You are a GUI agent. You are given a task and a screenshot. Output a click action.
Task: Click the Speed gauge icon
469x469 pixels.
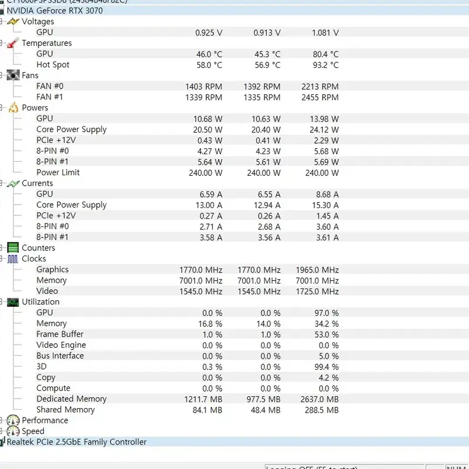tap(13, 431)
